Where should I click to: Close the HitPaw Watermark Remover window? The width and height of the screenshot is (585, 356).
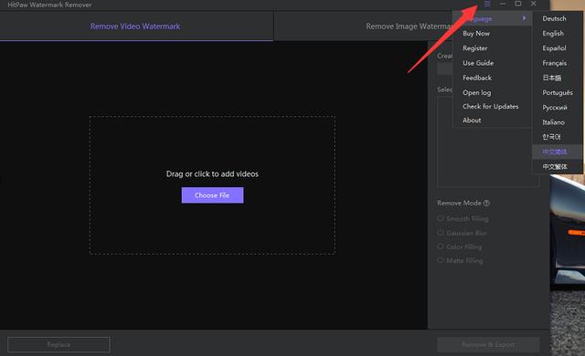click(x=534, y=4)
